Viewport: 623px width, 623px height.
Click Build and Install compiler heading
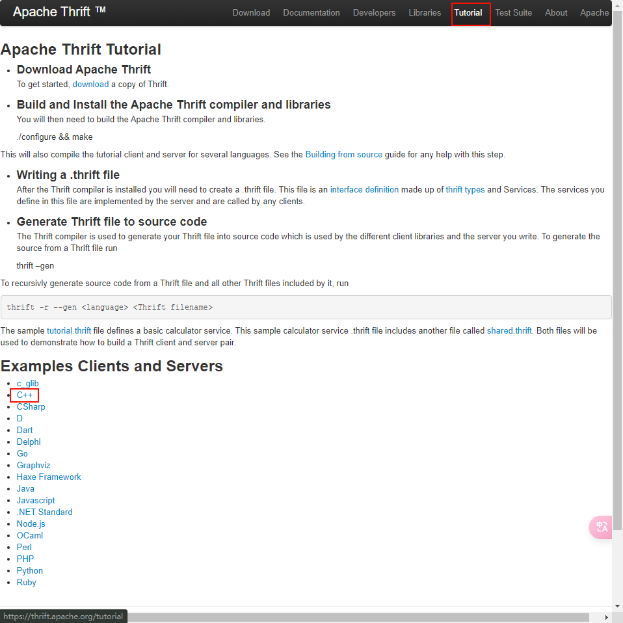click(174, 105)
